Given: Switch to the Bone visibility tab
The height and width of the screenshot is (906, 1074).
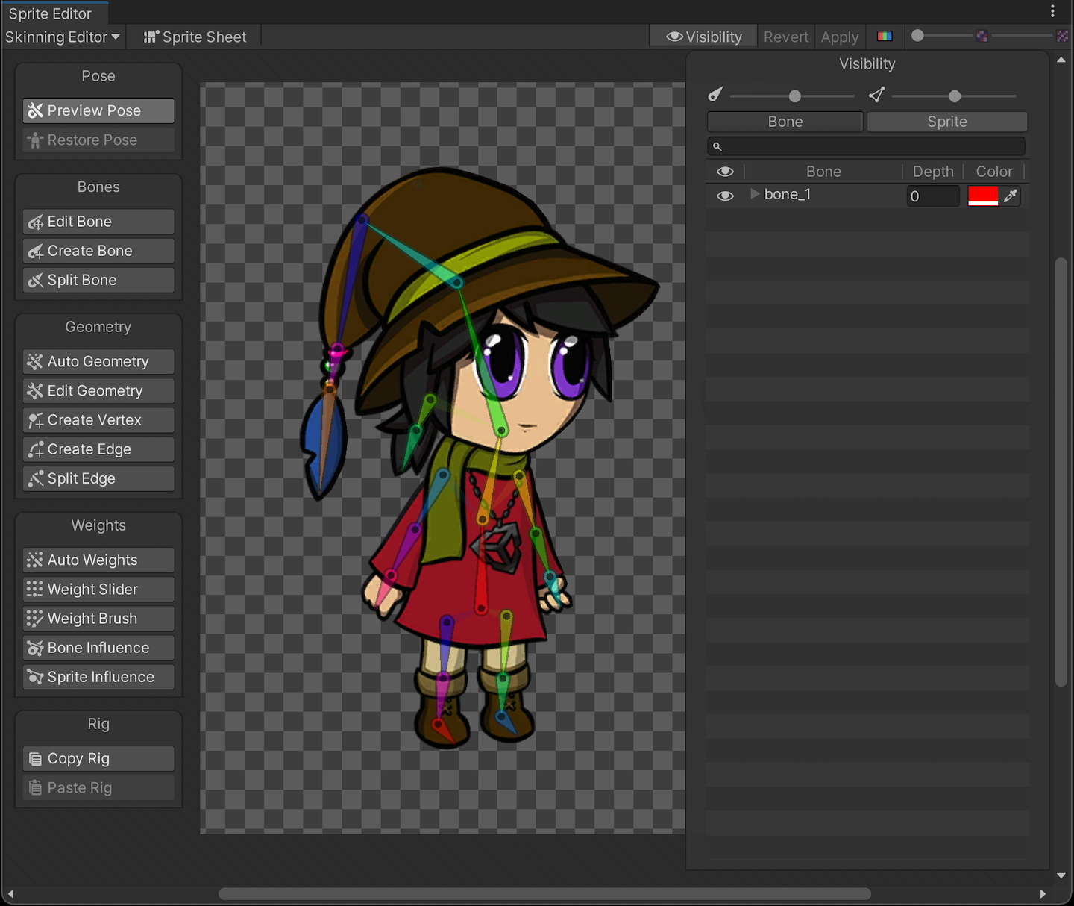Looking at the screenshot, I should pyautogui.click(x=785, y=122).
